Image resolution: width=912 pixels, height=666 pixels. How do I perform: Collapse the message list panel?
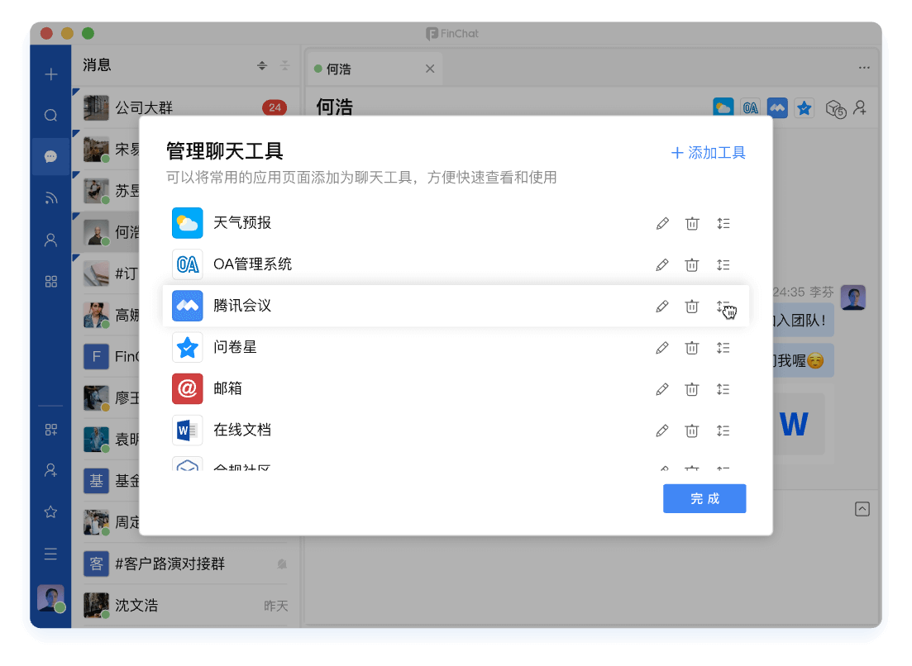pos(285,66)
